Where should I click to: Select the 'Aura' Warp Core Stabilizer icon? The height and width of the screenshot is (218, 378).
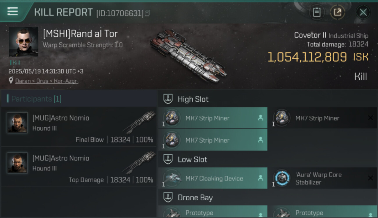[281, 178]
